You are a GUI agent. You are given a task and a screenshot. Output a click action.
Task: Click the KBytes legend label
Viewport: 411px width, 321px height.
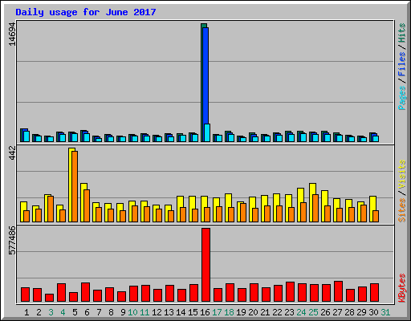click(402, 288)
